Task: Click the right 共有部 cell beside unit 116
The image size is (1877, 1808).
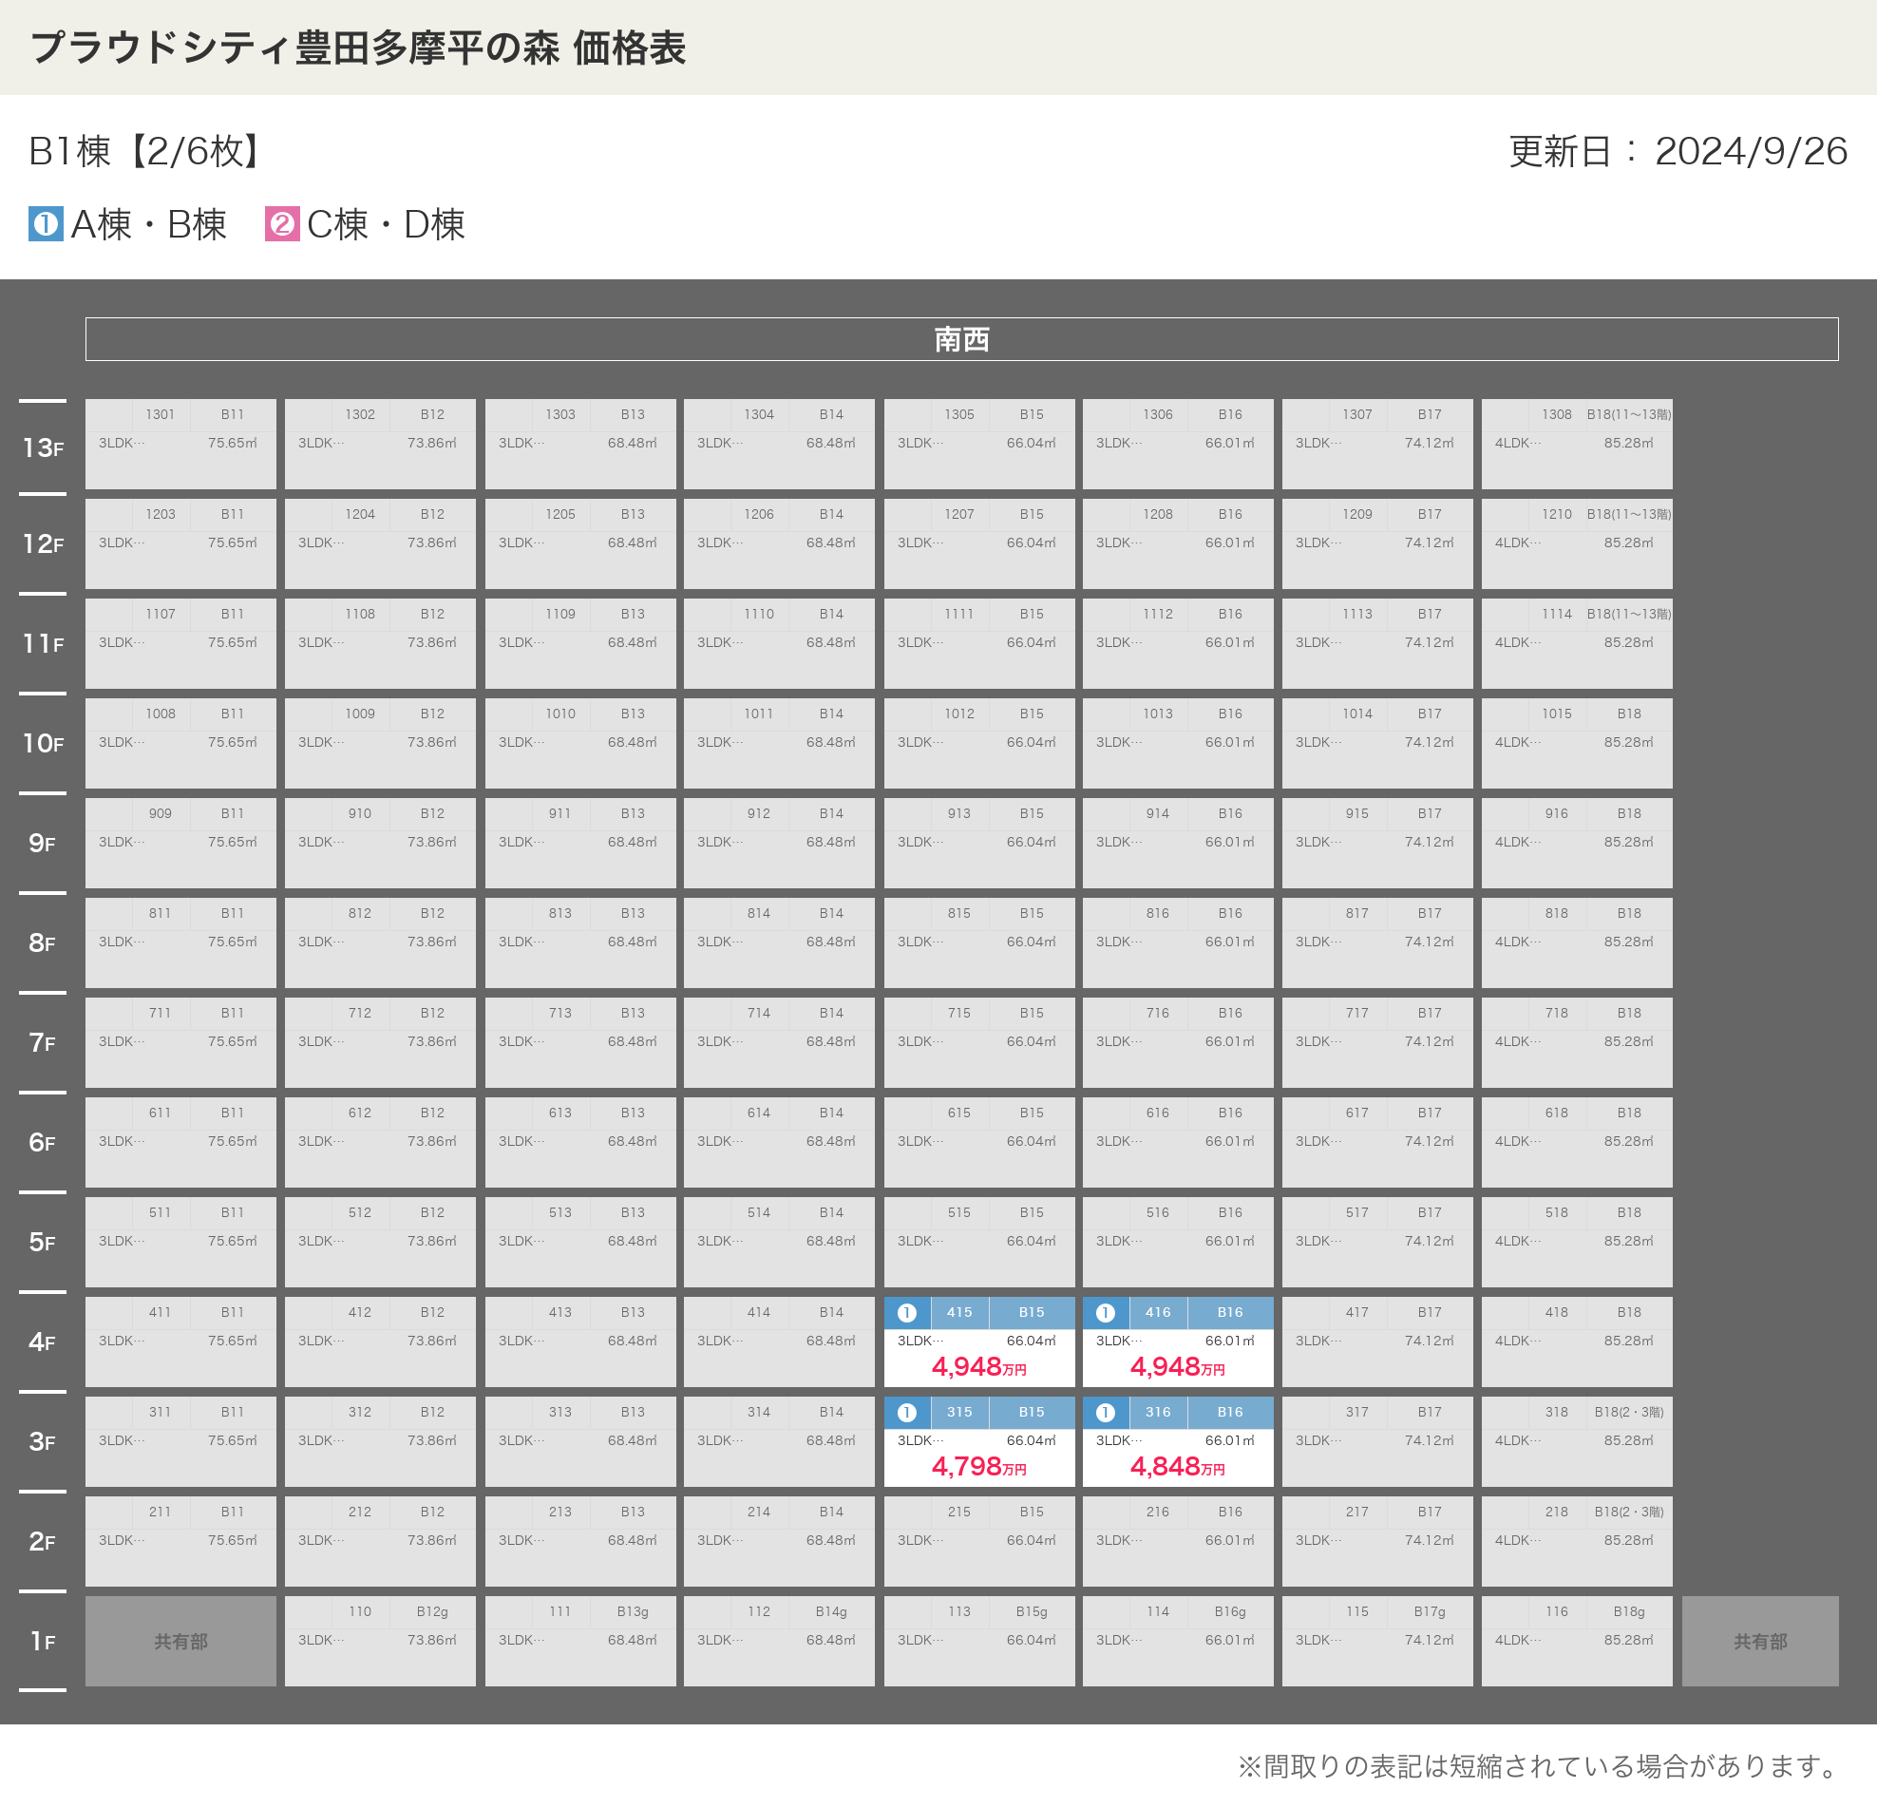Action: coord(1760,1642)
